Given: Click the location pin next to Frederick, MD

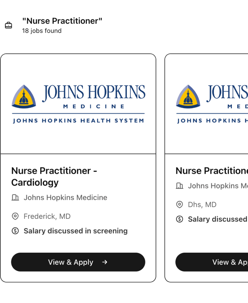Looking at the screenshot, I should 15,216.
